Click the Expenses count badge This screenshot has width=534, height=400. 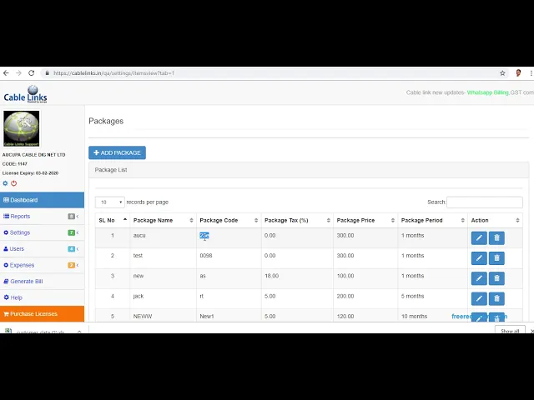(71, 265)
